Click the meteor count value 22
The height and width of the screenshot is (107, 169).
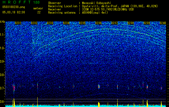click(x=39, y=12)
